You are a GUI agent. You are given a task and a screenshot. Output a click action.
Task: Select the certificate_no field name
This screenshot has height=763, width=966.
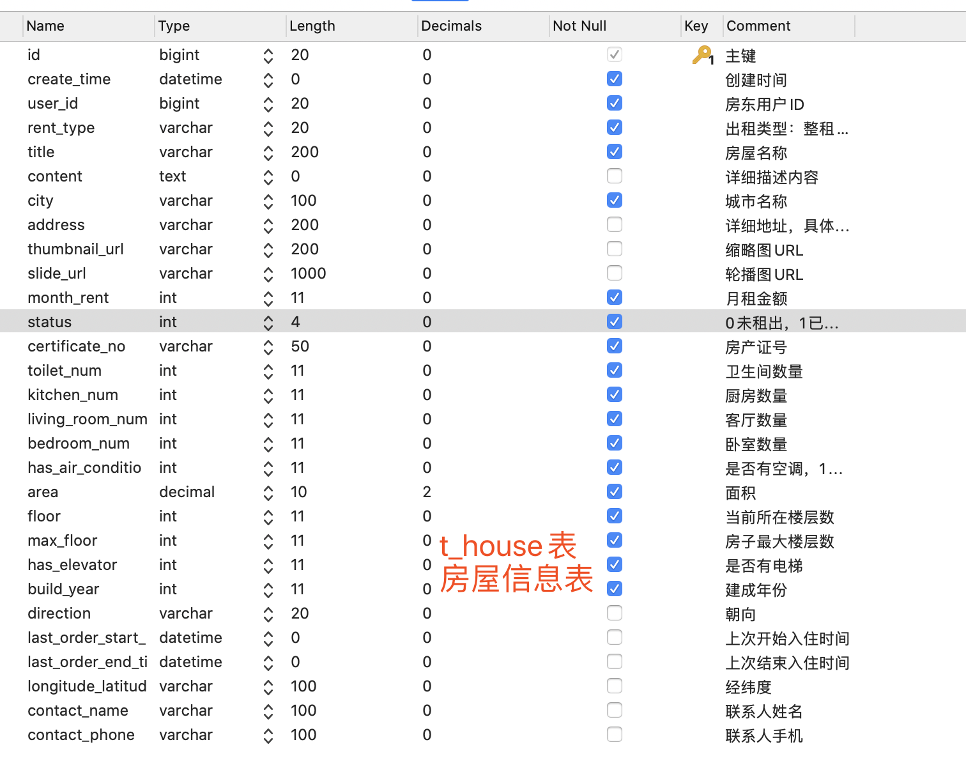(77, 346)
